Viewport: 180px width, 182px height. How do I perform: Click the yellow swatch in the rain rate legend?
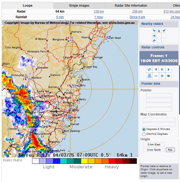(x=84, y=161)
